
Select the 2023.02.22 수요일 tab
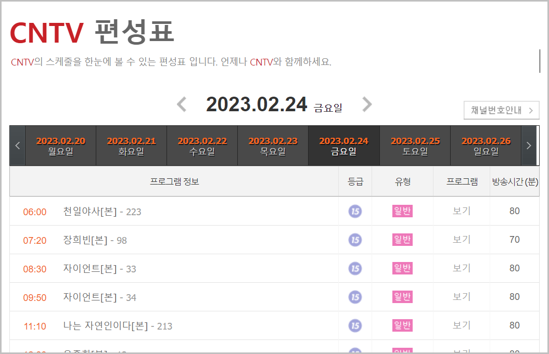point(202,146)
